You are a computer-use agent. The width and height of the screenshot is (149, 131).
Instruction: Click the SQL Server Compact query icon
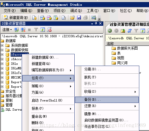click(64, 17)
